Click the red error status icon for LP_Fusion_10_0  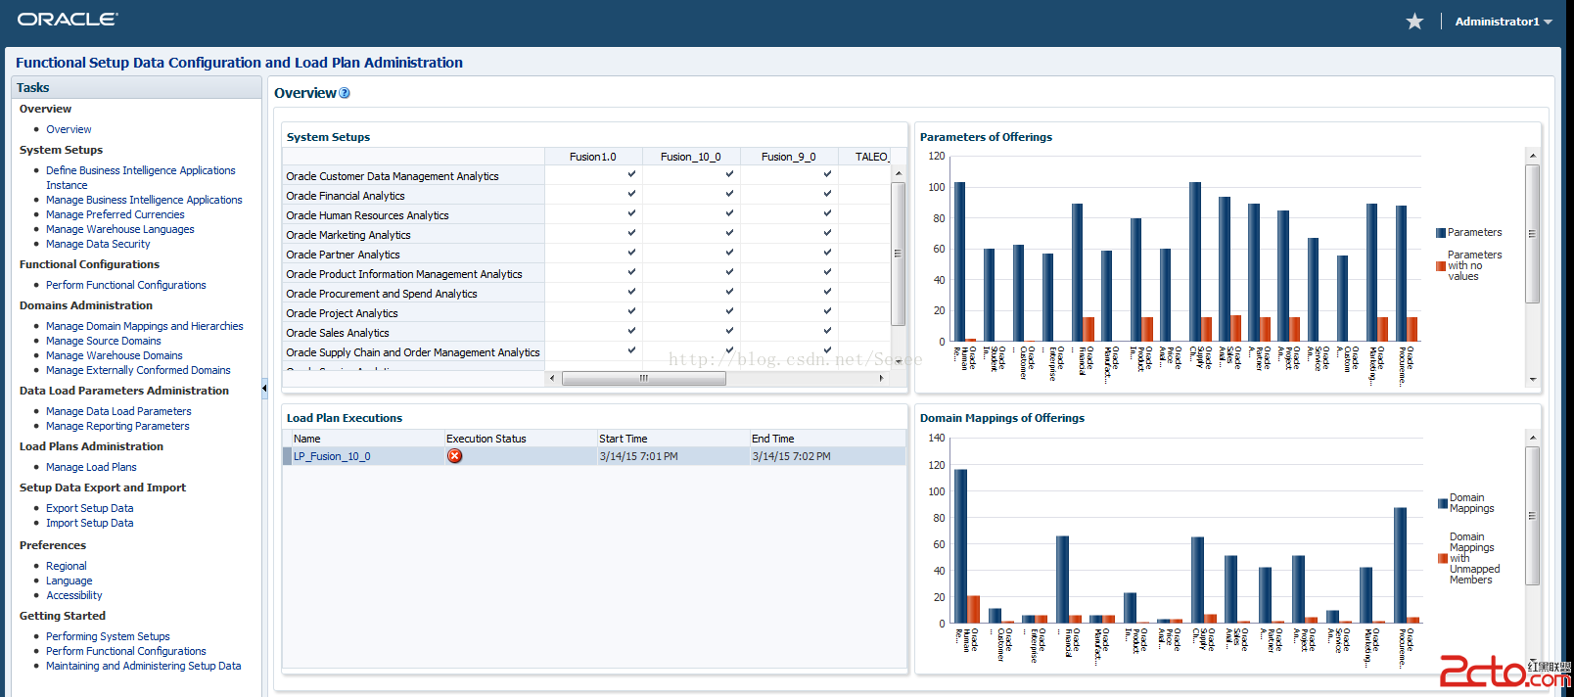pos(455,456)
